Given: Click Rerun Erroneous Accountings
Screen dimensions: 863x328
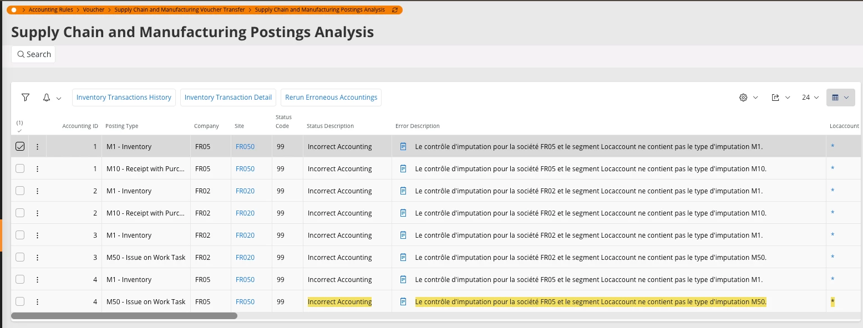Looking at the screenshot, I should 331,98.
